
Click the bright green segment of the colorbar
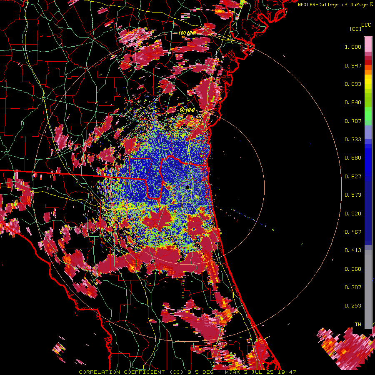pos(368,114)
